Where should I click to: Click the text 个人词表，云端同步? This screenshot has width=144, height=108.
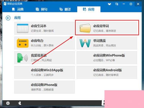click(x=42, y=75)
